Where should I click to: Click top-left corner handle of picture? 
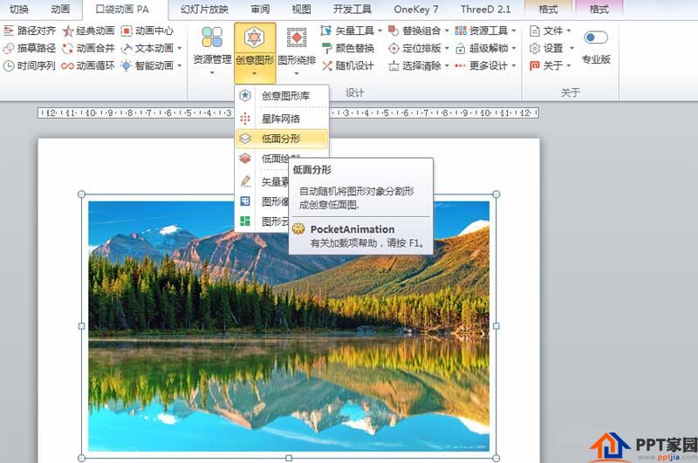81,194
